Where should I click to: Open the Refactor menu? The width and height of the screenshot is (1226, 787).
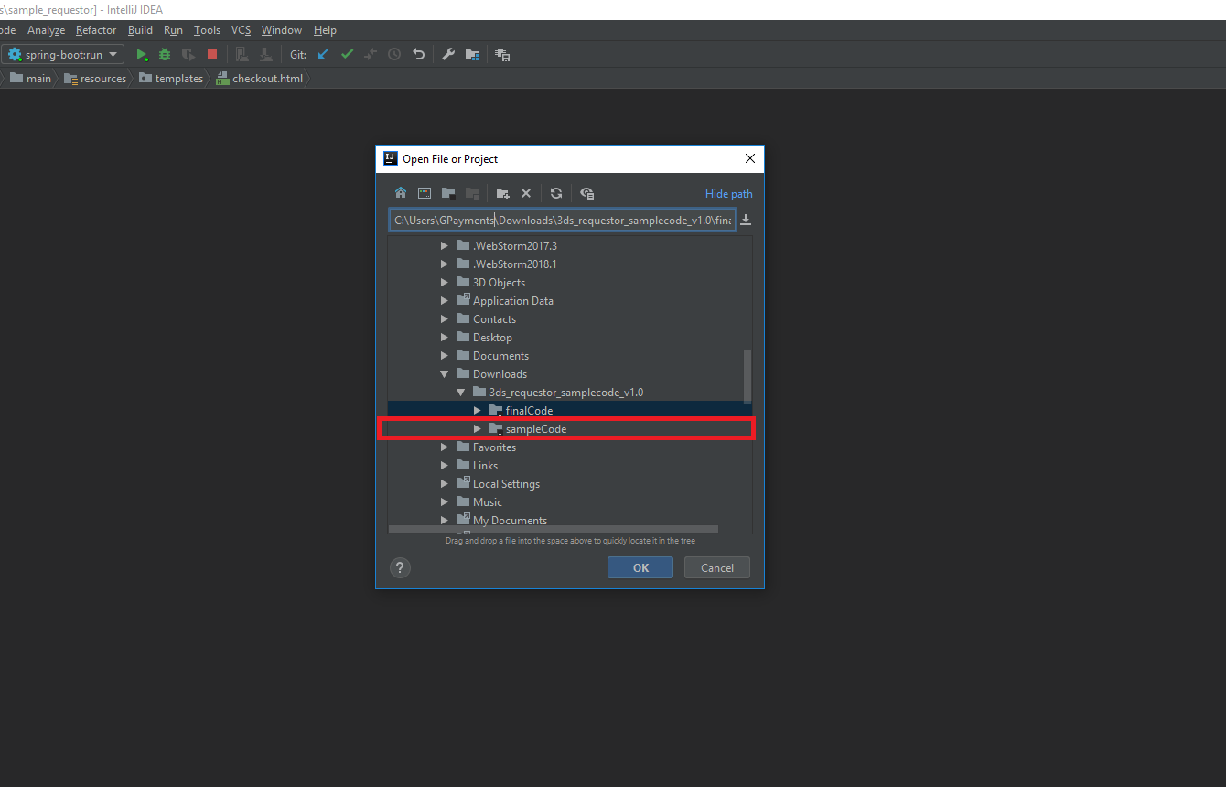click(x=96, y=30)
